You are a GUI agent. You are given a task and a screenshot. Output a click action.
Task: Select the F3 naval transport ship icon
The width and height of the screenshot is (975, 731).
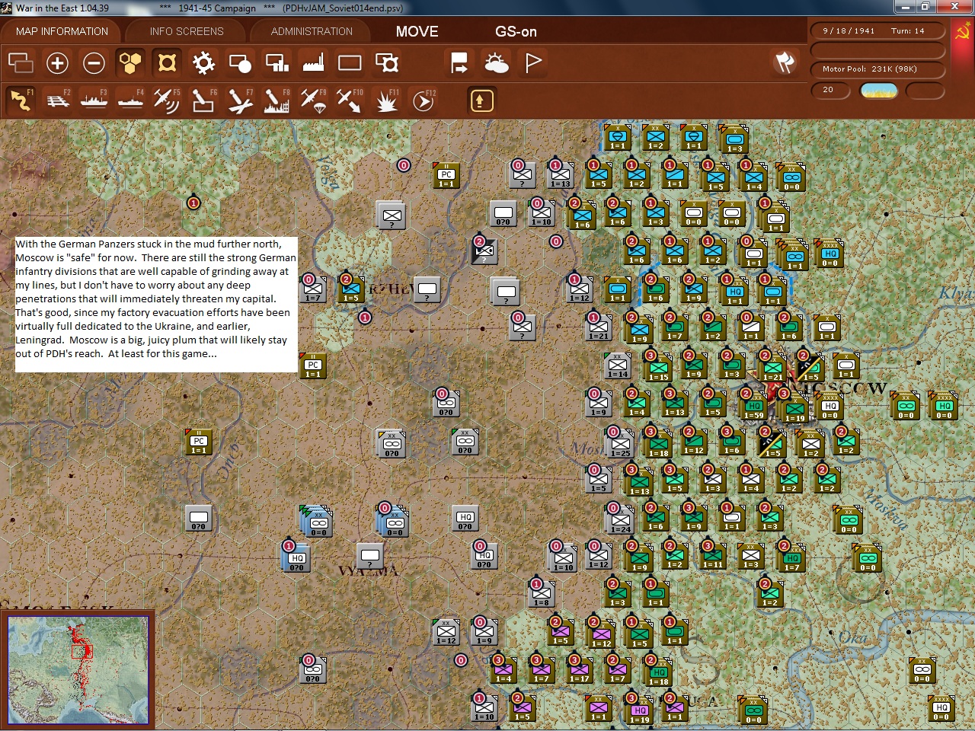[x=94, y=101]
